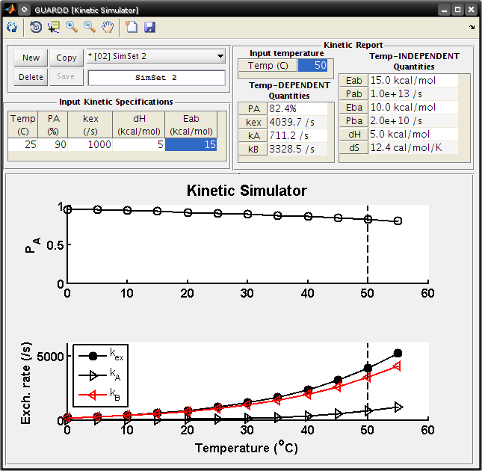The image size is (482, 471).
Task: Select the input temperature value 50
Action: 312,65
